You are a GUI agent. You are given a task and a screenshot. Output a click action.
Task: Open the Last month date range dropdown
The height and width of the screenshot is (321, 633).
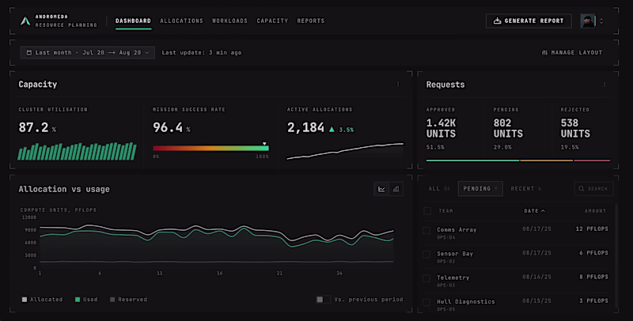[88, 52]
